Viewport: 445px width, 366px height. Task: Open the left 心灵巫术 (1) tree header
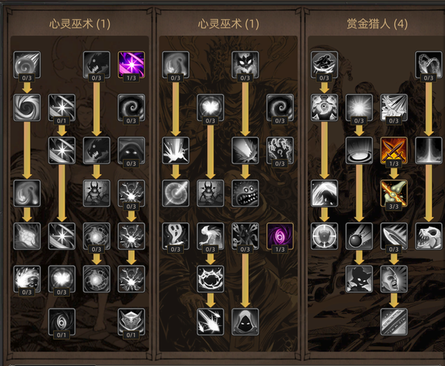coord(80,24)
